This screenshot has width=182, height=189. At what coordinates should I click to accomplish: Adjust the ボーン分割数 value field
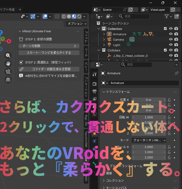(x=49, y=46)
